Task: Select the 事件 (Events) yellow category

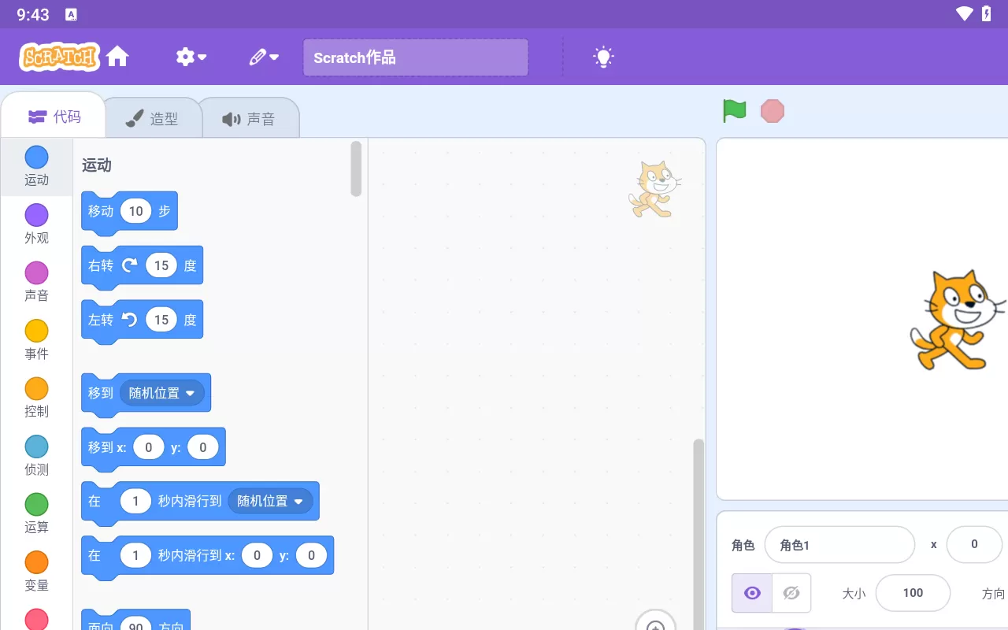Action: (x=36, y=339)
